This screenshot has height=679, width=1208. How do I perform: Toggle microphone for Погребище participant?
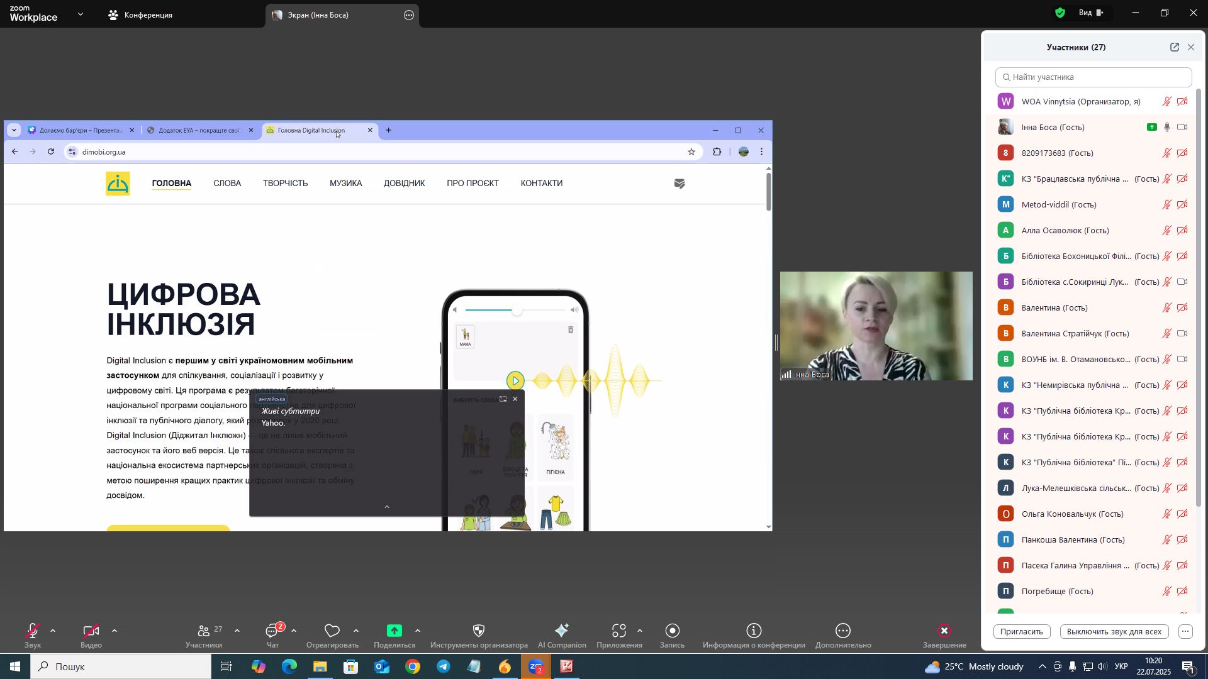click(x=1166, y=592)
